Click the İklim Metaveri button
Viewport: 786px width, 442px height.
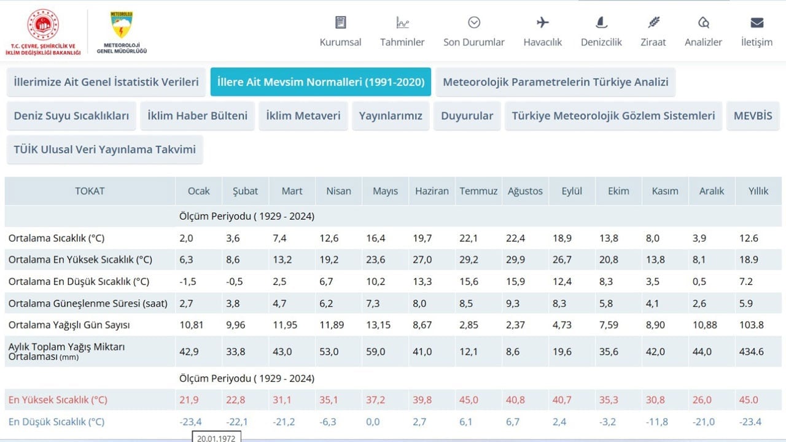pos(303,115)
